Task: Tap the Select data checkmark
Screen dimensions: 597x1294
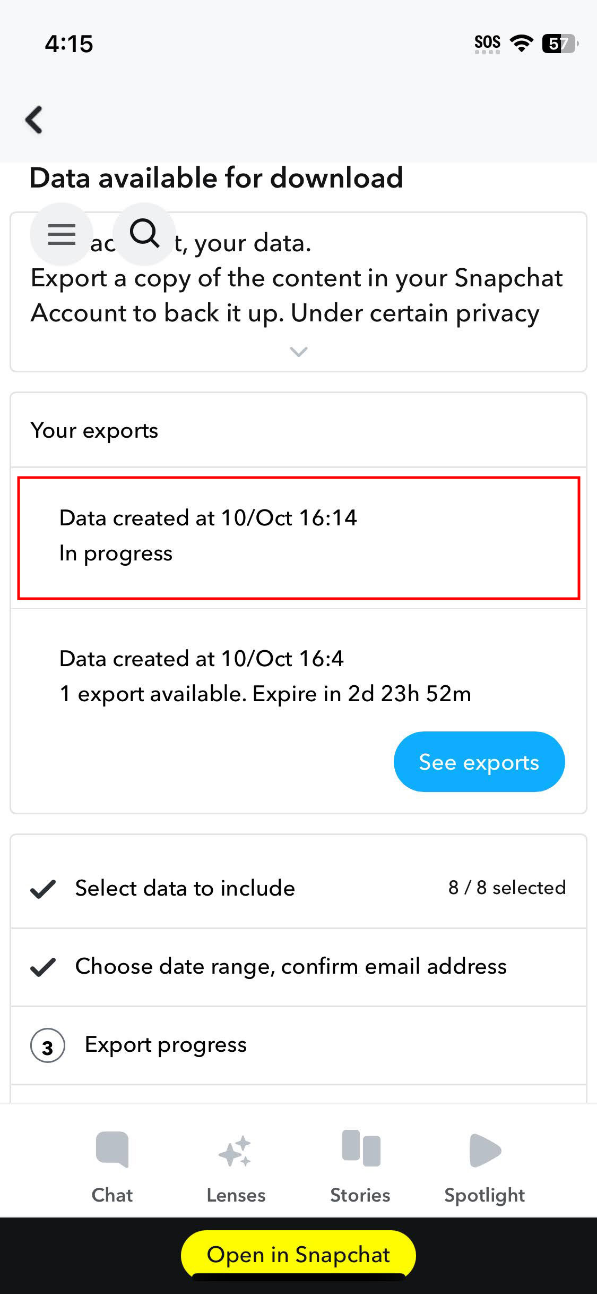Action: (43, 889)
